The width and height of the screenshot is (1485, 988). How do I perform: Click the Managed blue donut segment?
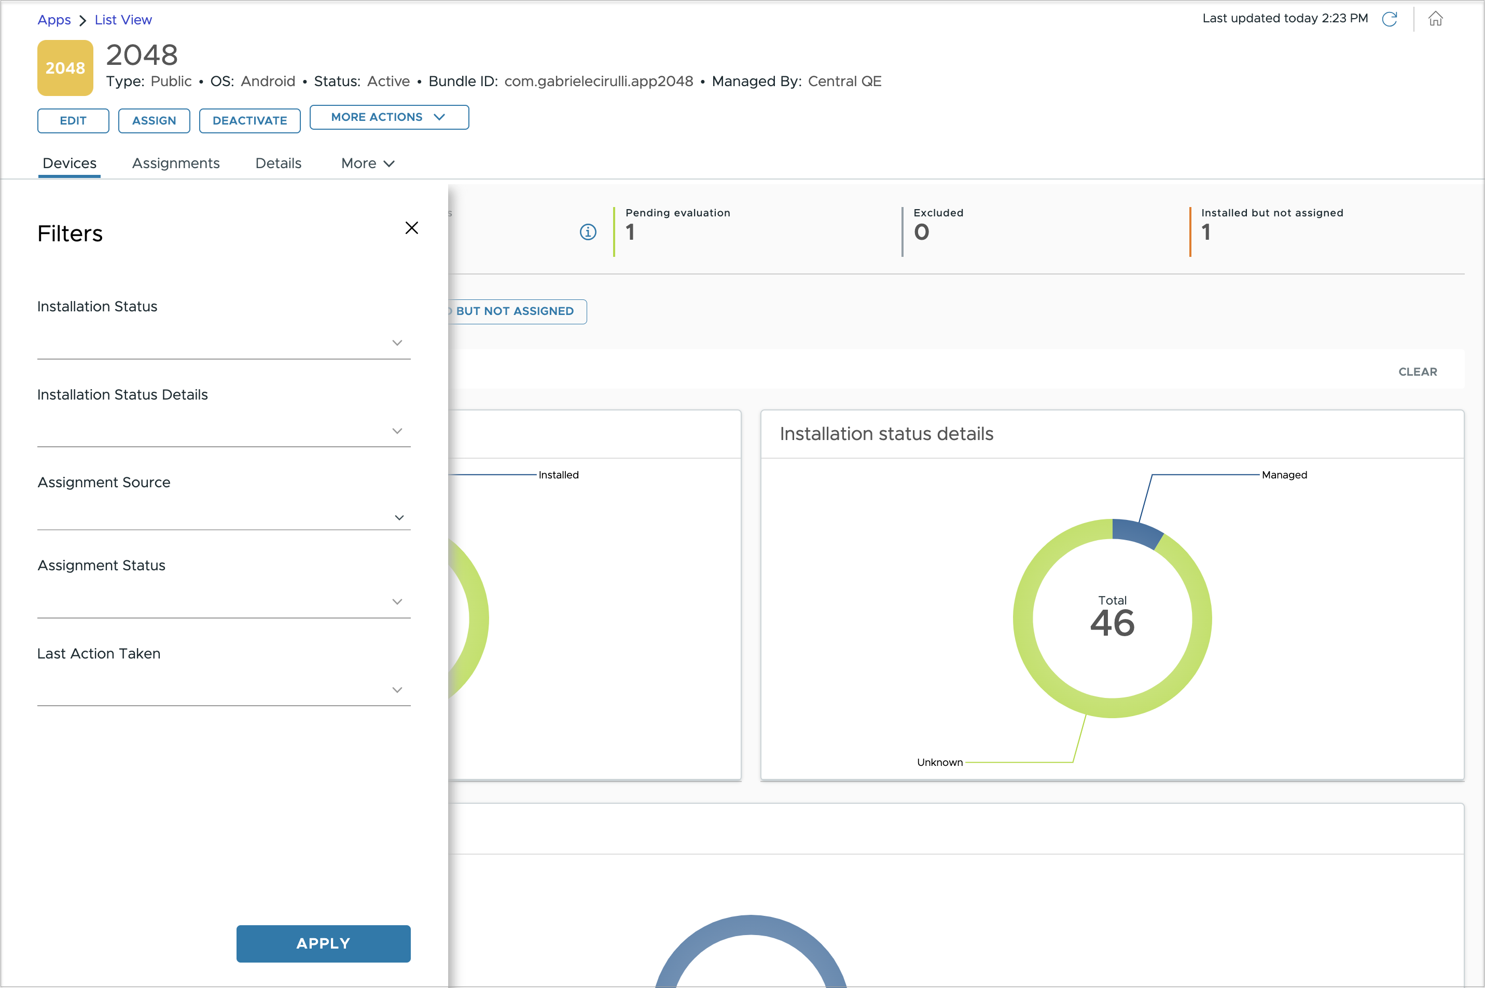1137,533
